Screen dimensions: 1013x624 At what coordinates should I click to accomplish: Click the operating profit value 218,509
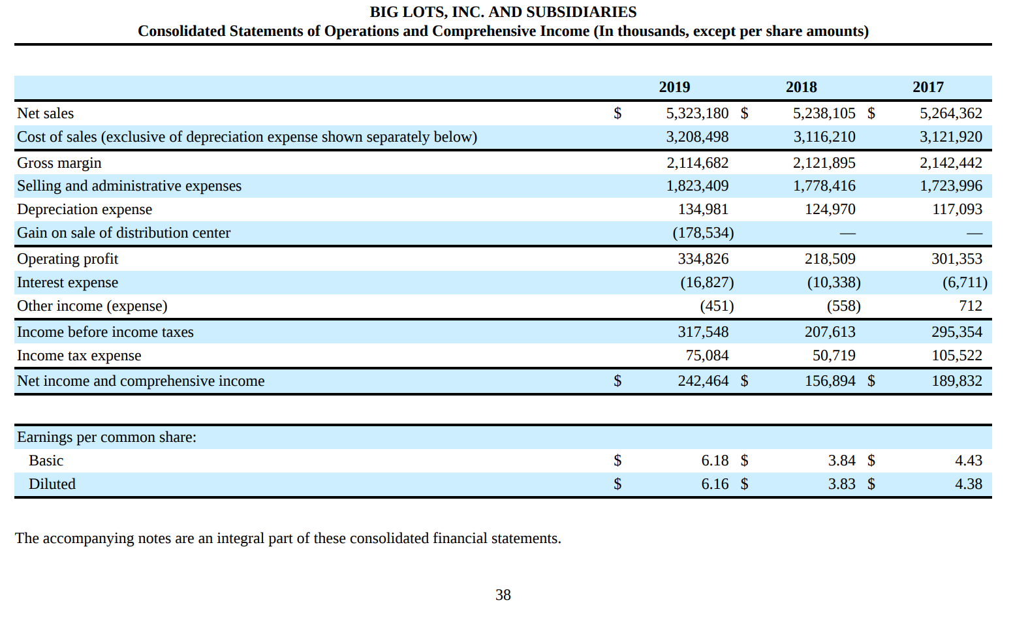pyautogui.click(x=830, y=258)
